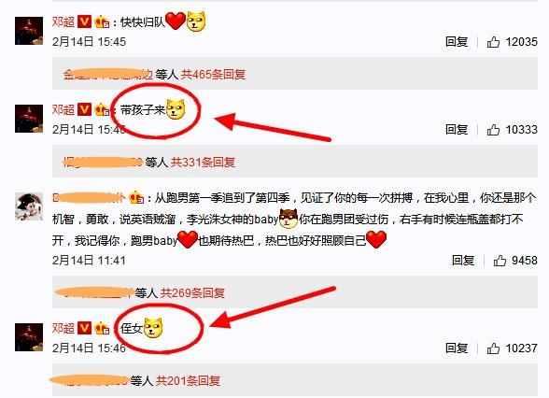Expand the 共269条回复 reply thread
Image resolution: width=549 pixels, height=398 pixels.
pyautogui.click(x=192, y=293)
